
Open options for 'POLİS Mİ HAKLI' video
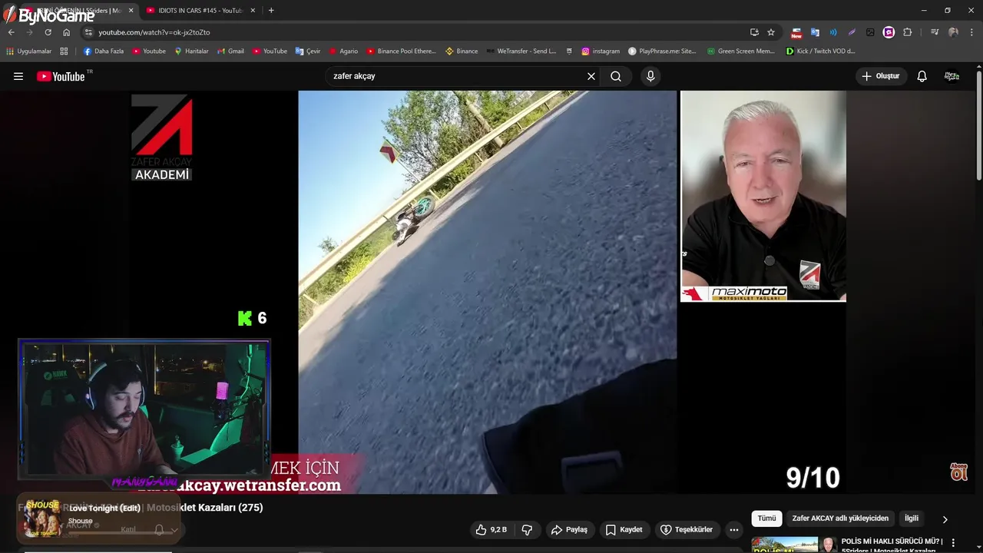[x=953, y=542]
